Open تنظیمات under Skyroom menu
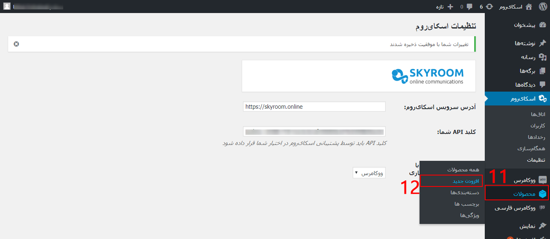This screenshot has width=550, height=239. coord(535,160)
